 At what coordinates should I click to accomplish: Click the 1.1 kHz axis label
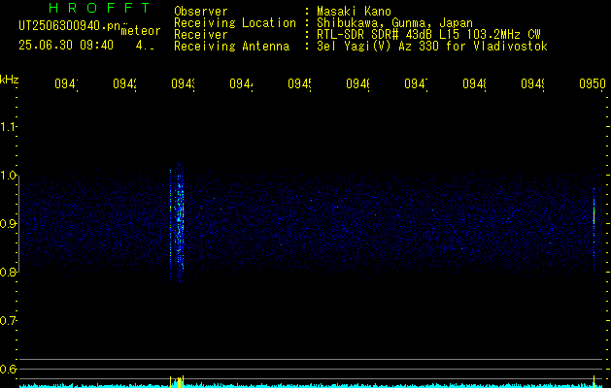click(8, 127)
